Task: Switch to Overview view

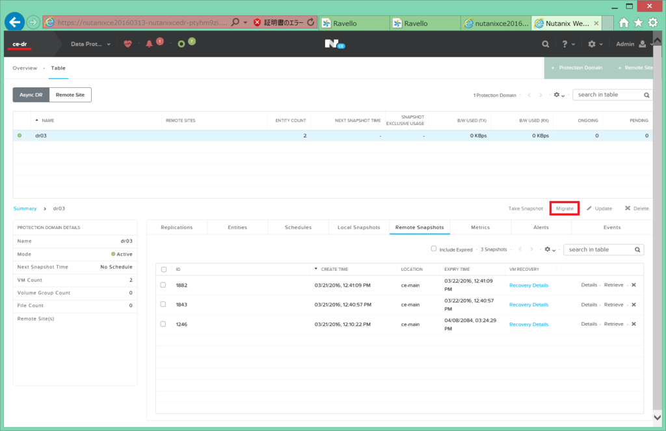Action: tap(25, 68)
